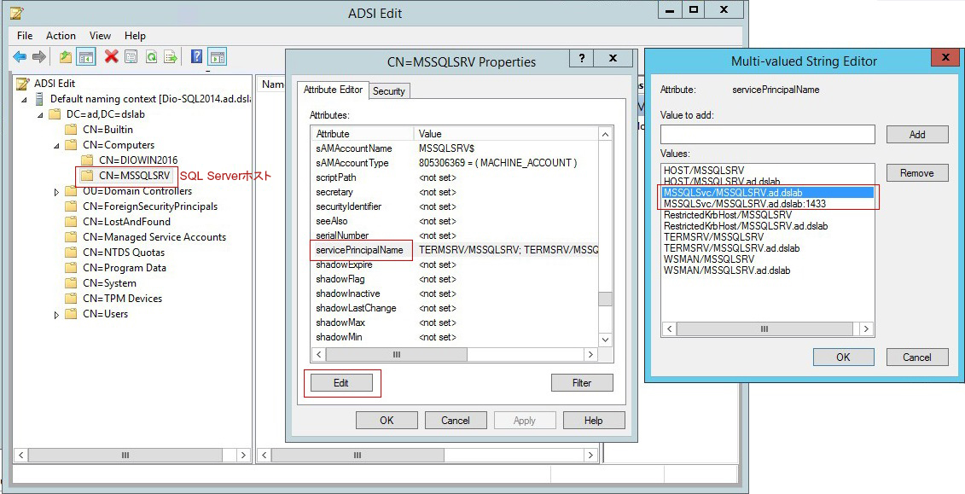Click the blue Help question mark icon
The image size is (965, 494).
[196, 57]
